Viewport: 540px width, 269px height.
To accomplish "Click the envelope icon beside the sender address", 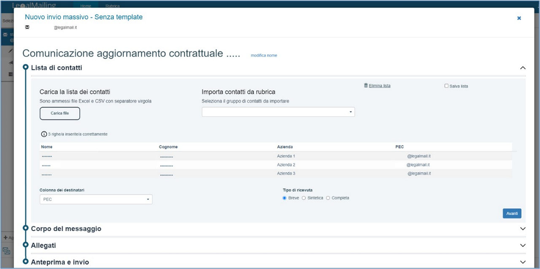I will coord(27,27).
